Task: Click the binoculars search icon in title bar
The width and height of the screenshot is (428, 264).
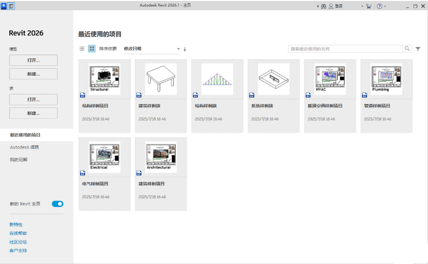Action: pyautogui.click(x=323, y=6)
